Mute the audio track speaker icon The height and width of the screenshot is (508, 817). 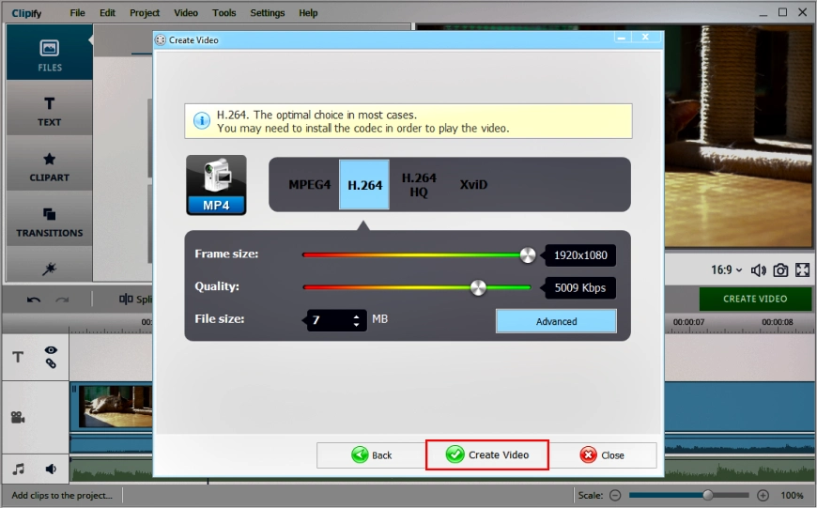[51, 469]
